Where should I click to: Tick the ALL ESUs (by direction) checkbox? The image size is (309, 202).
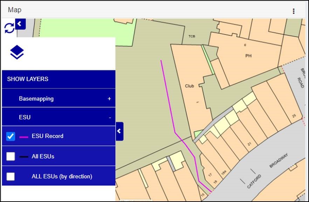coord(11,176)
